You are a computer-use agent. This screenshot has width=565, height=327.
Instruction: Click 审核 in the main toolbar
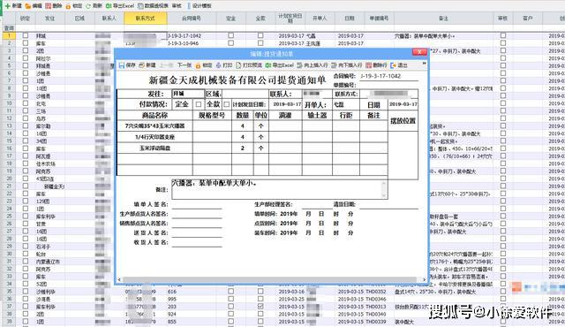[x=177, y=6]
